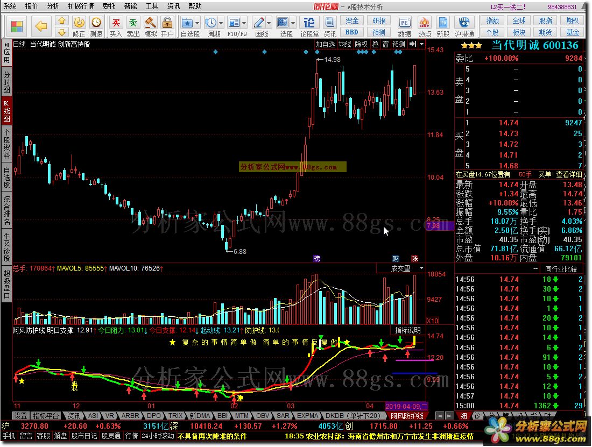Open the 沪港通 icon

coord(464,26)
